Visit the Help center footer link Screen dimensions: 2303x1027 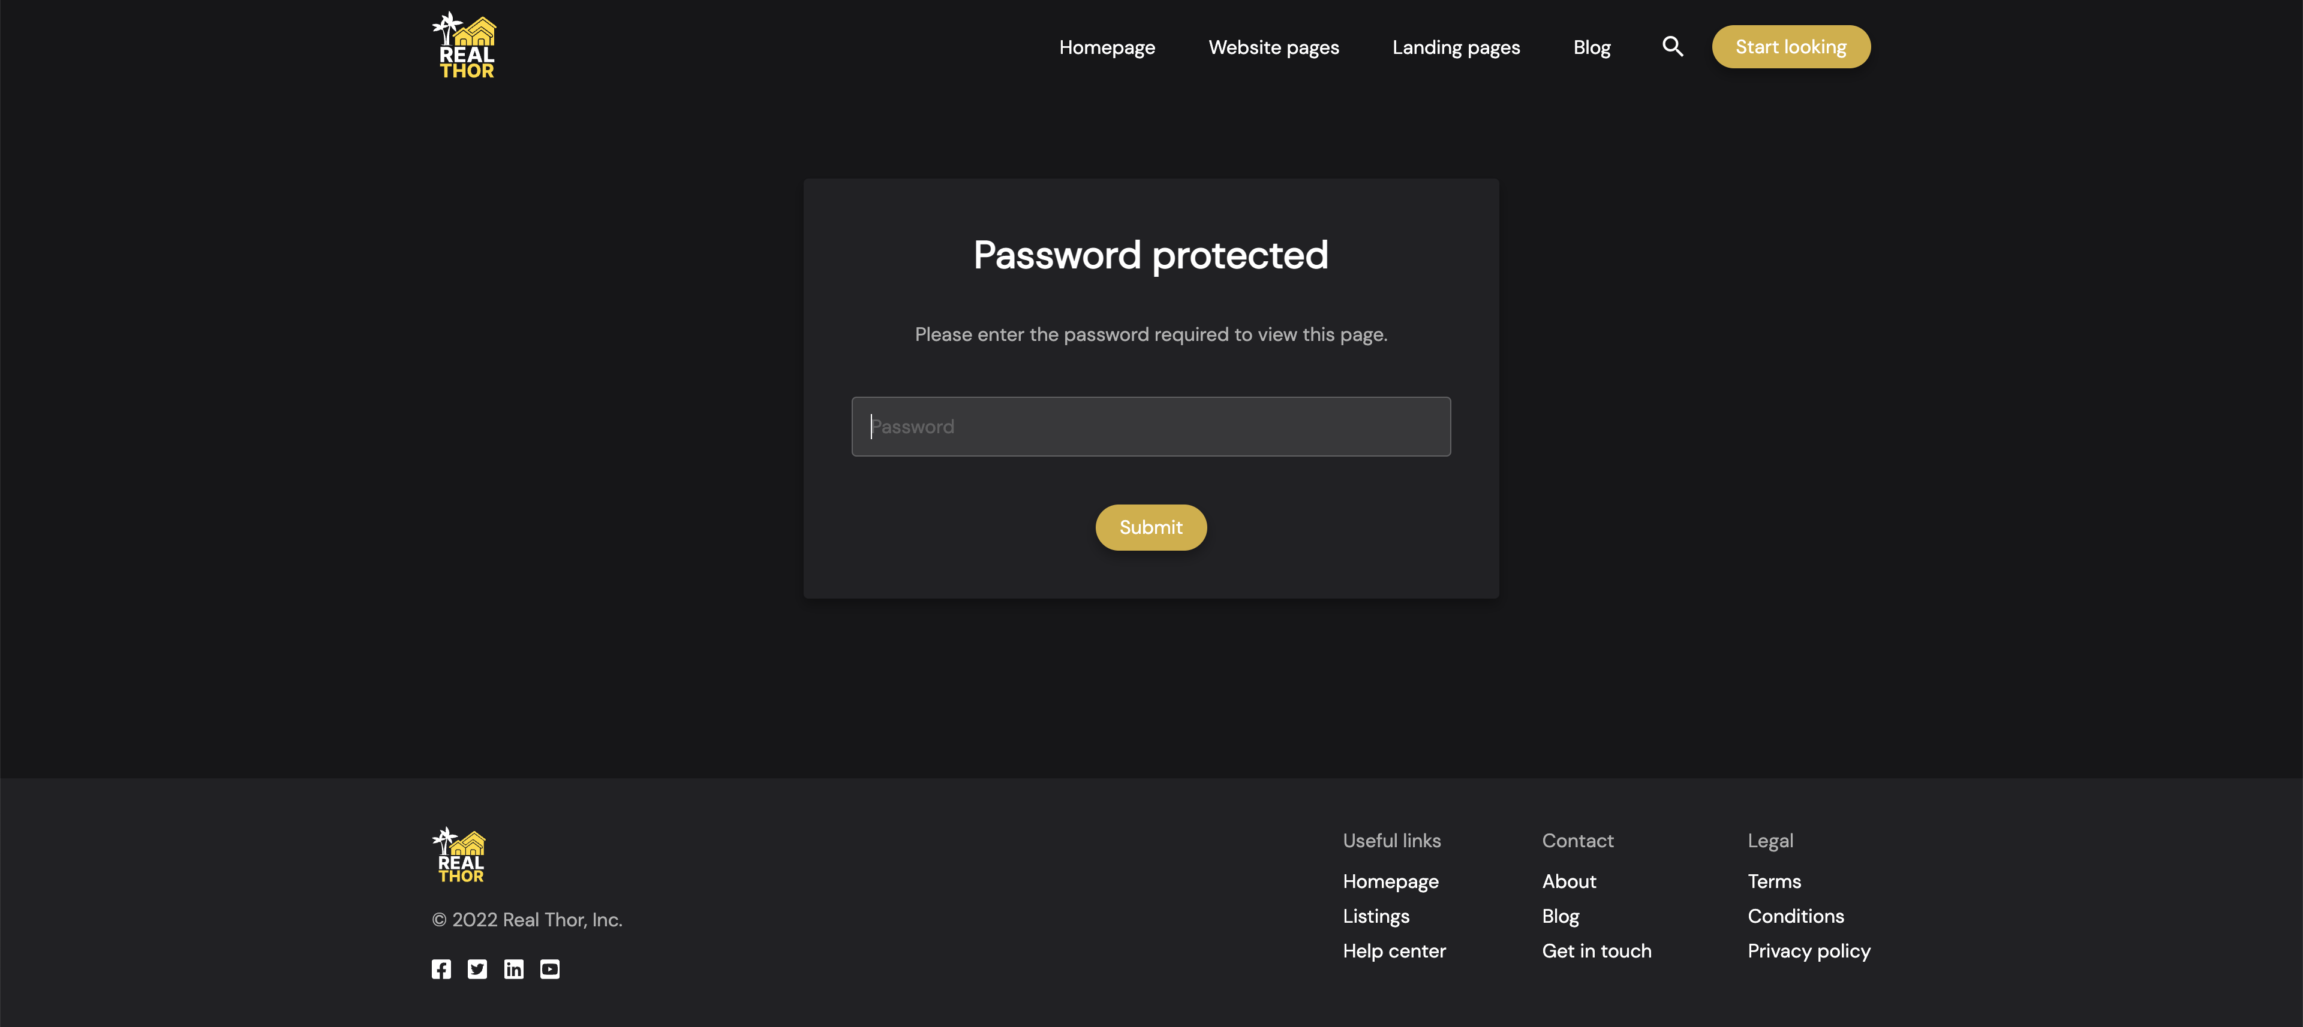pyautogui.click(x=1394, y=951)
